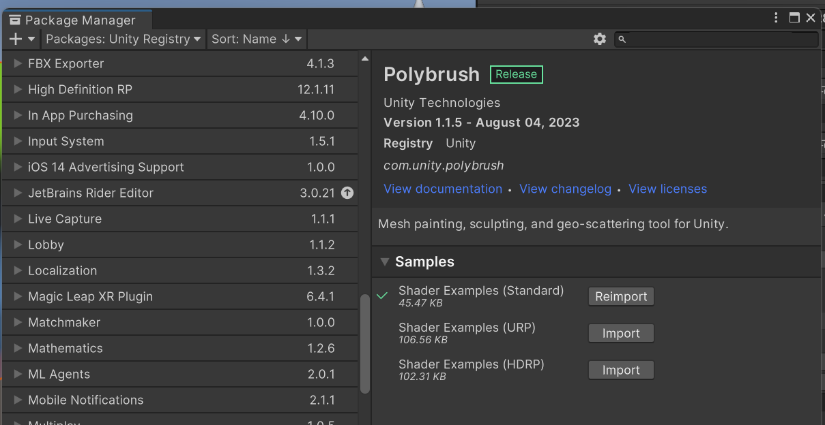Select the ML Agents package
The image size is (825, 425).
coord(180,374)
